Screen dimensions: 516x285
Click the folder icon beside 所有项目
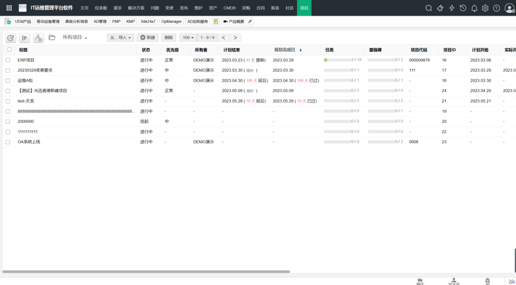point(52,37)
